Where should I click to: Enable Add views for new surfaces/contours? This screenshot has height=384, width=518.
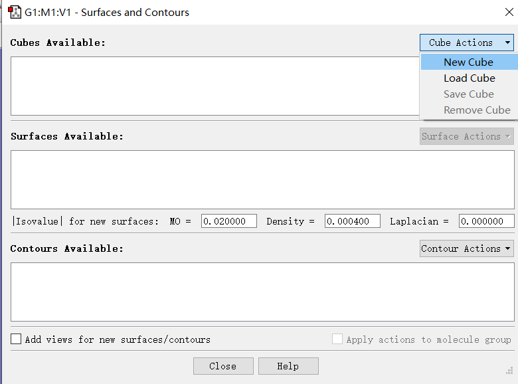(16, 339)
